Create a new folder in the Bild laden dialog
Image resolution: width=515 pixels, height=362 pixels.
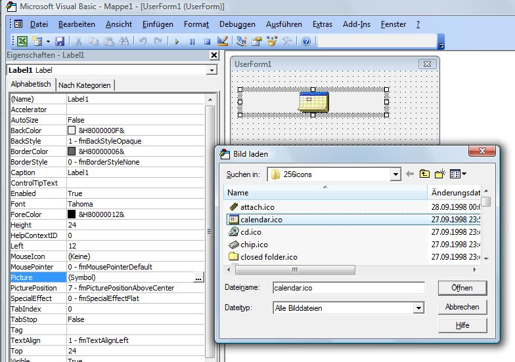(x=439, y=174)
